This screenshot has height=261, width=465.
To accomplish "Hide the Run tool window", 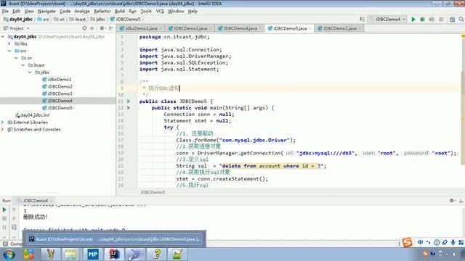I will tap(461, 201).
